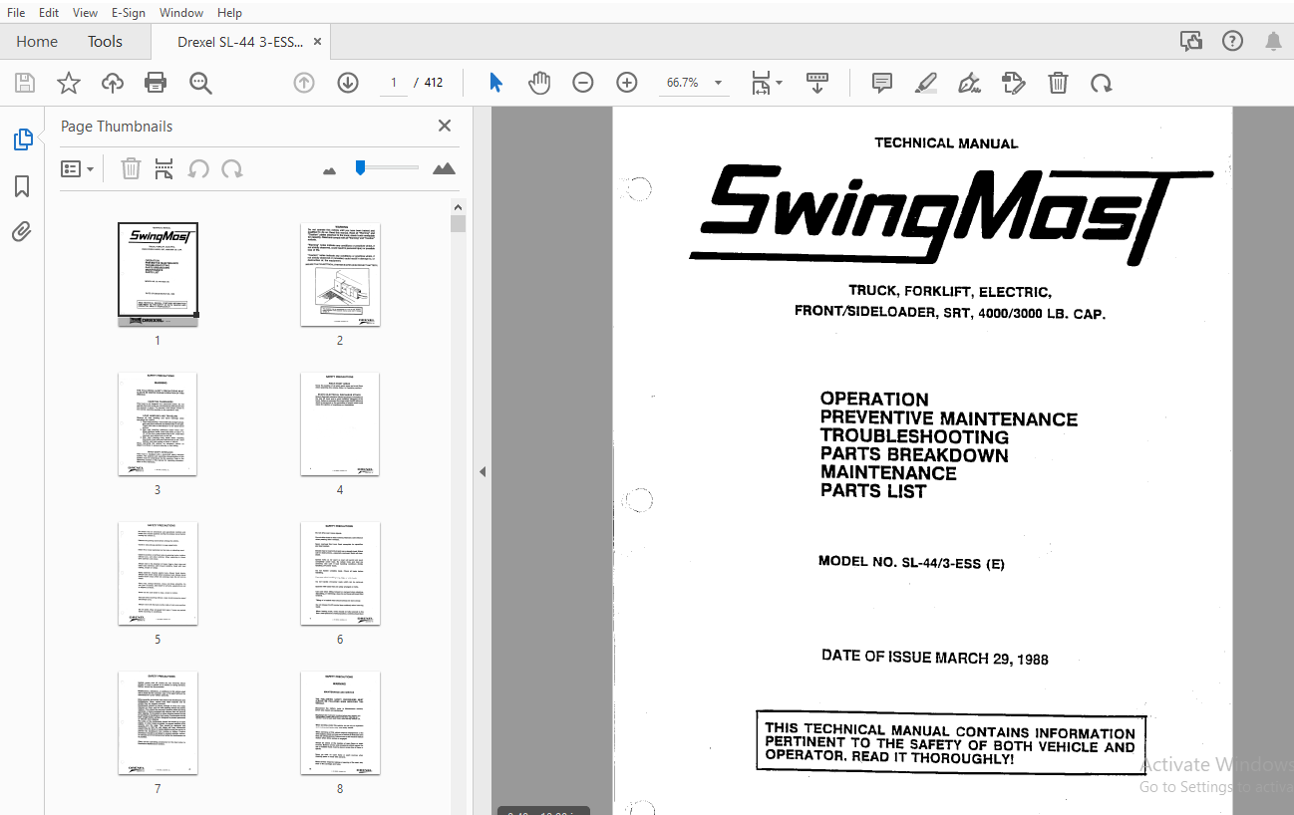Viewport: 1294px width, 815px height.
Task: Upload the file with the cloud icon
Action: [x=113, y=83]
